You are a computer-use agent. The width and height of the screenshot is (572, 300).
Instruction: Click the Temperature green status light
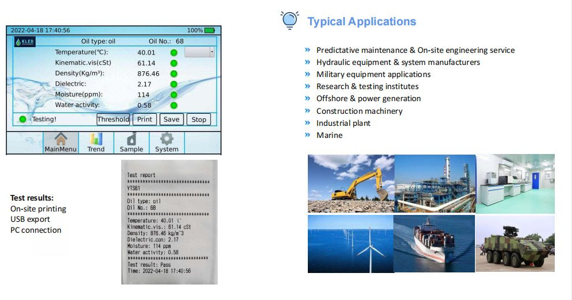click(173, 53)
